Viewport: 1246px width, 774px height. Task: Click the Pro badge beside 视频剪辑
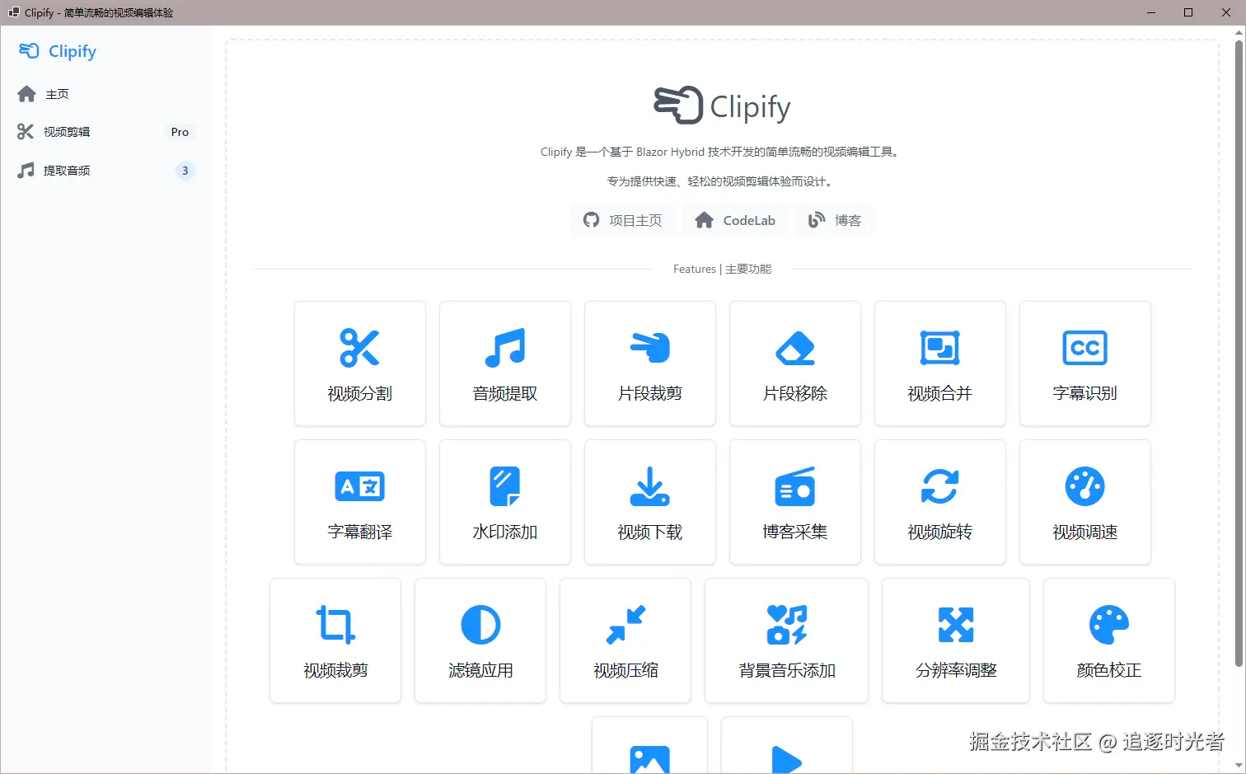180,132
